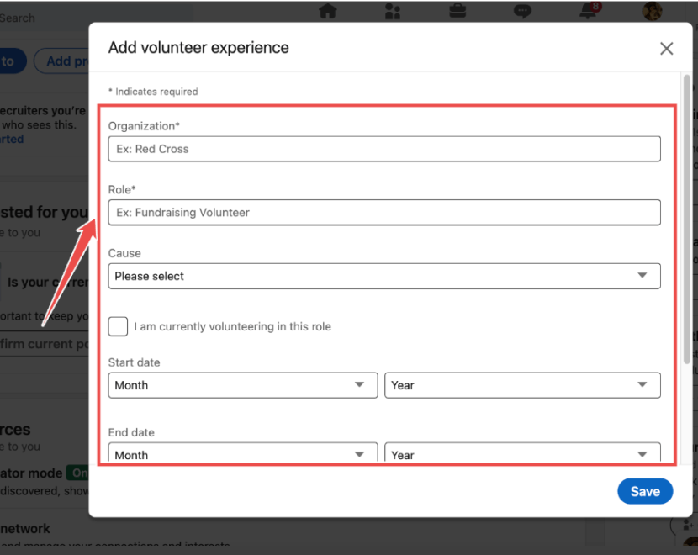
Task: Save the volunteer experience
Action: coord(645,491)
